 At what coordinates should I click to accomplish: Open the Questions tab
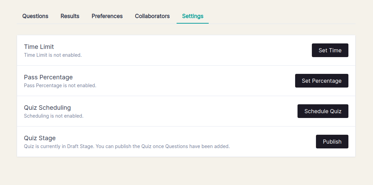[35, 16]
